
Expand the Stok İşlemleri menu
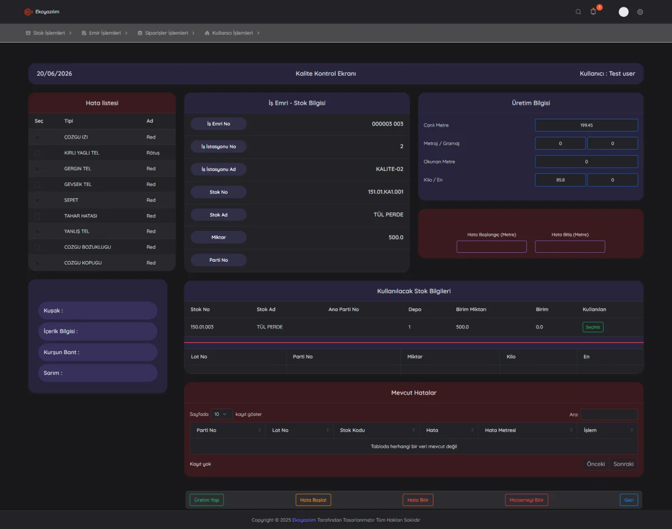coord(49,33)
